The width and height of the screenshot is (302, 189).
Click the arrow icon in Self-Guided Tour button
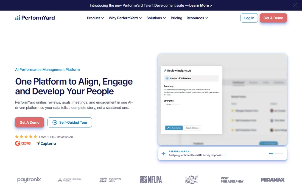[55, 122]
